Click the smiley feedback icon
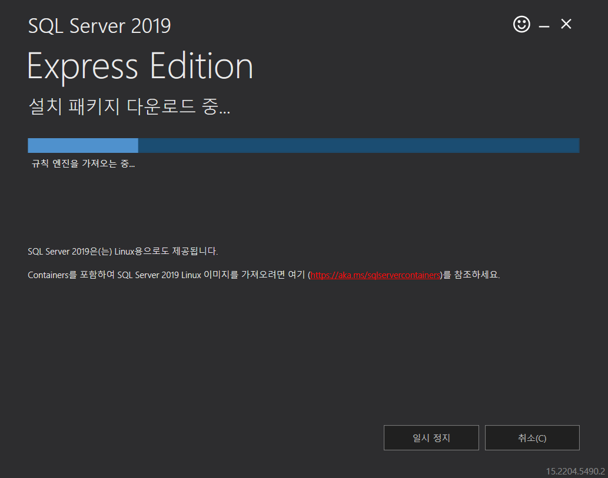Viewport: 608px width, 478px height. 521,25
